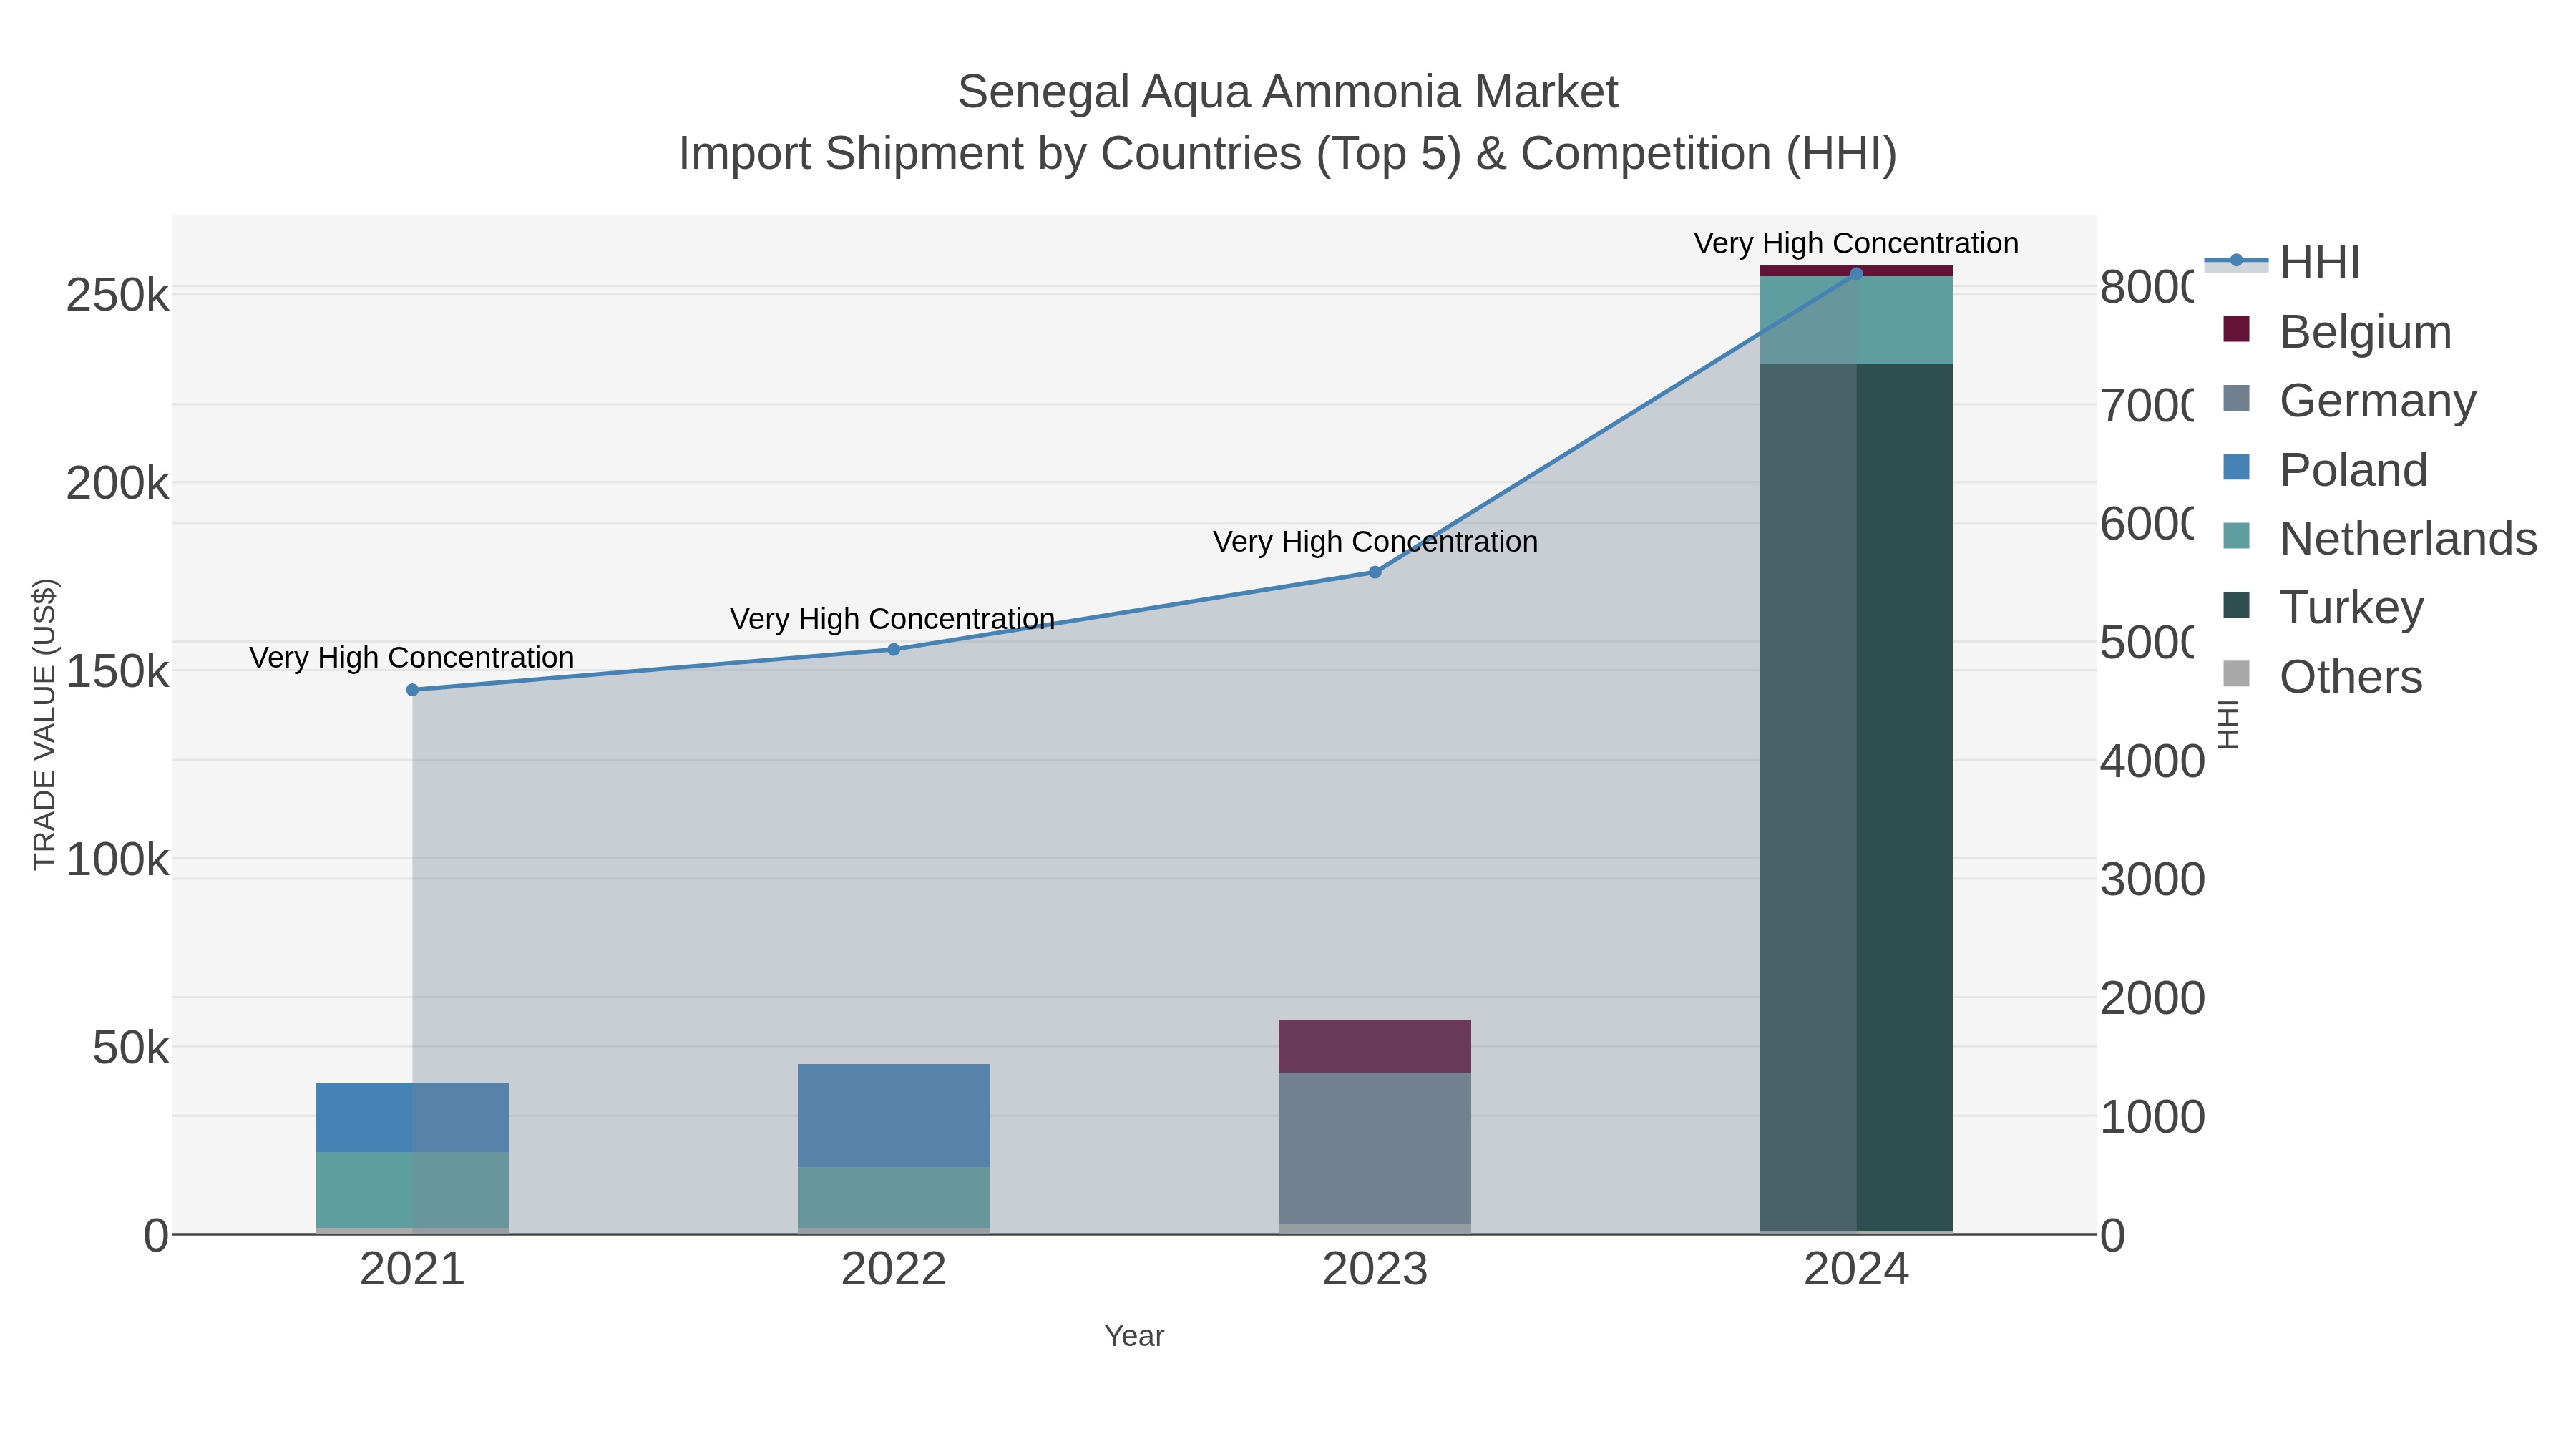The height and width of the screenshot is (1449, 2576).
Task: Click the HHI data point for 2024
Action: click(1856, 274)
